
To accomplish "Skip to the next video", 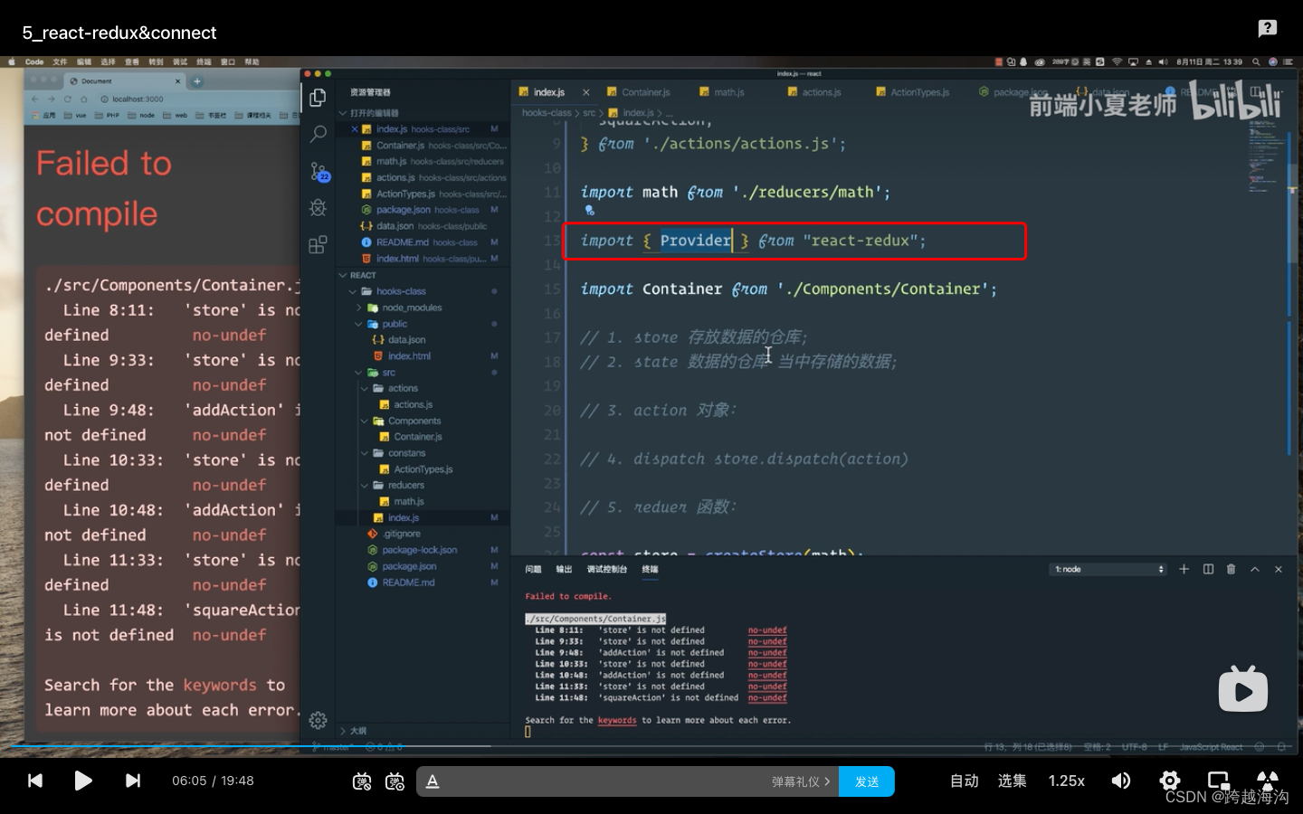I will [x=133, y=781].
